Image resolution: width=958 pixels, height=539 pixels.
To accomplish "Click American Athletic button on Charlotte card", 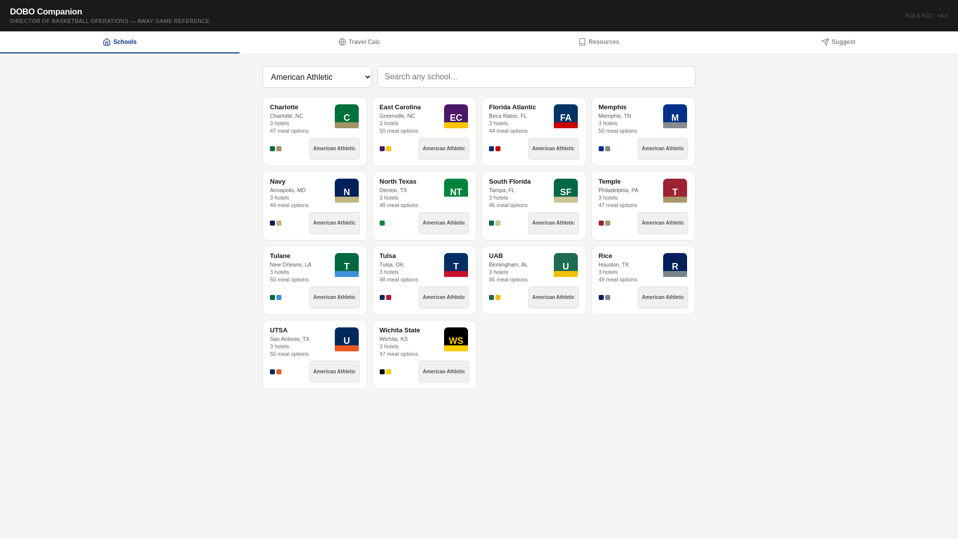I will (x=334, y=149).
